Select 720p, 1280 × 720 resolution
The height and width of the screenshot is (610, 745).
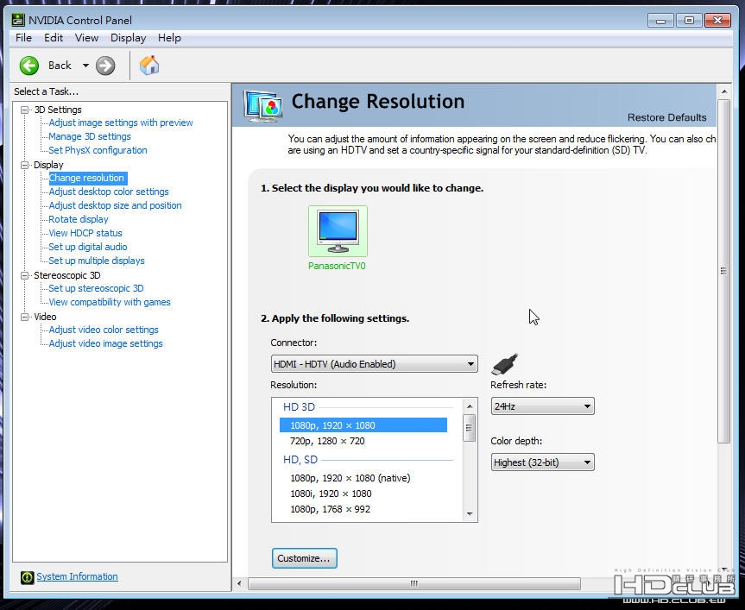coord(327,441)
